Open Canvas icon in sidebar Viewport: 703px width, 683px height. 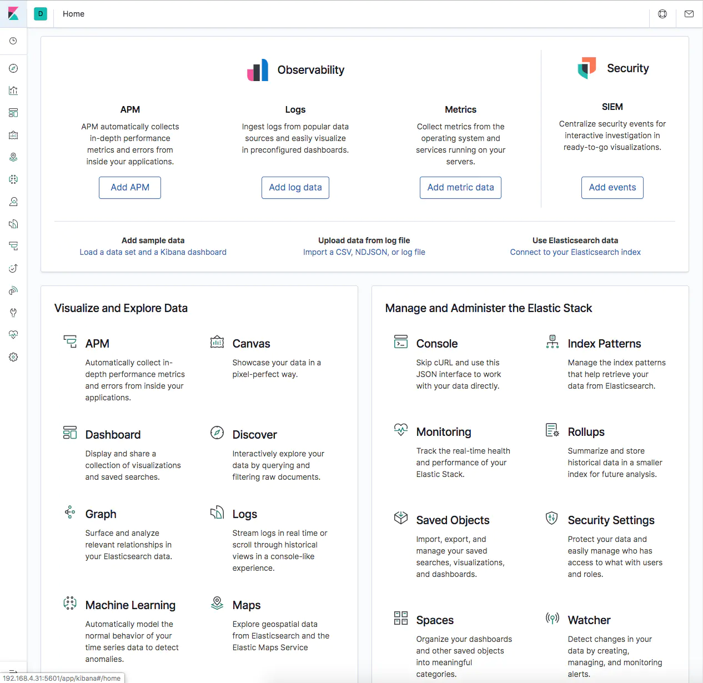click(x=13, y=135)
